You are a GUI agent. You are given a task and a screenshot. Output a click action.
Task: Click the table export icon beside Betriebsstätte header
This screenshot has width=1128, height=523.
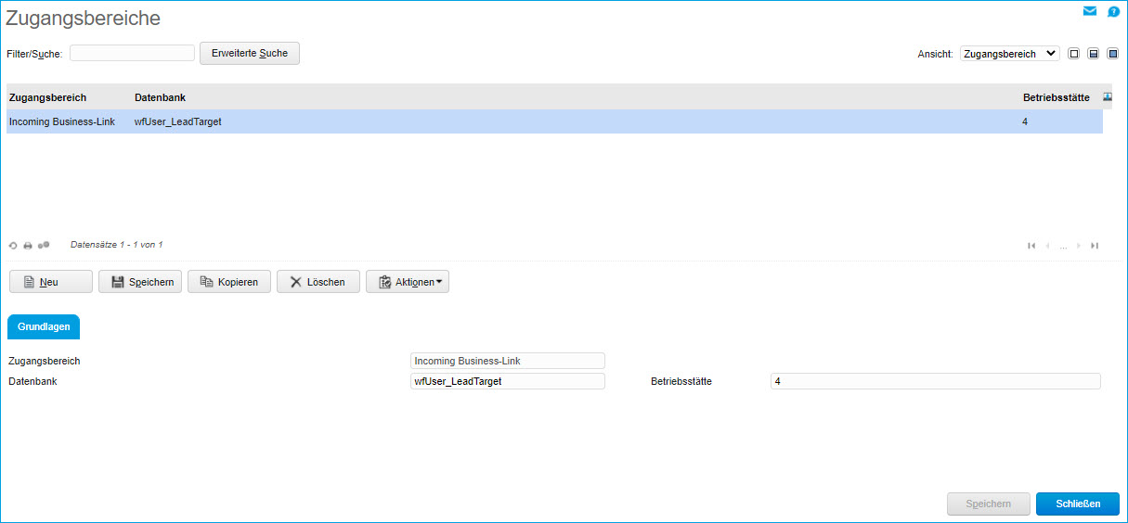coord(1108,96)
